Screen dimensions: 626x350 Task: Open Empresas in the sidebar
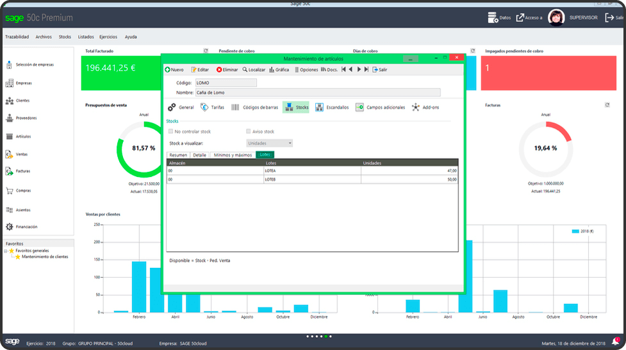(x=19, y=83)
